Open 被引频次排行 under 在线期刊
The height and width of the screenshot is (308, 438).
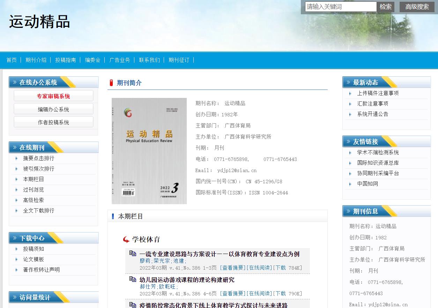(39, 169)
